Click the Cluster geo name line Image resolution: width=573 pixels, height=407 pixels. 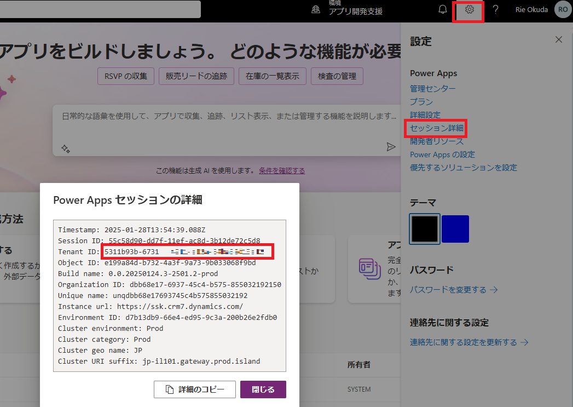100,351
